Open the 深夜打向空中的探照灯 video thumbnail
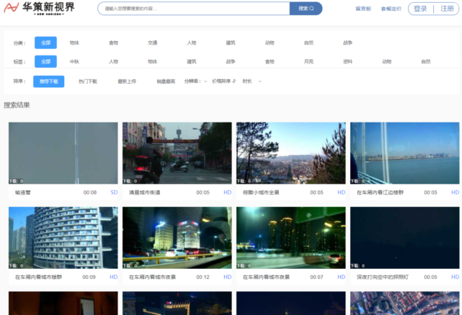Viewport: 462px width, 315px height. pyautogui.click(x=405, y=238)
